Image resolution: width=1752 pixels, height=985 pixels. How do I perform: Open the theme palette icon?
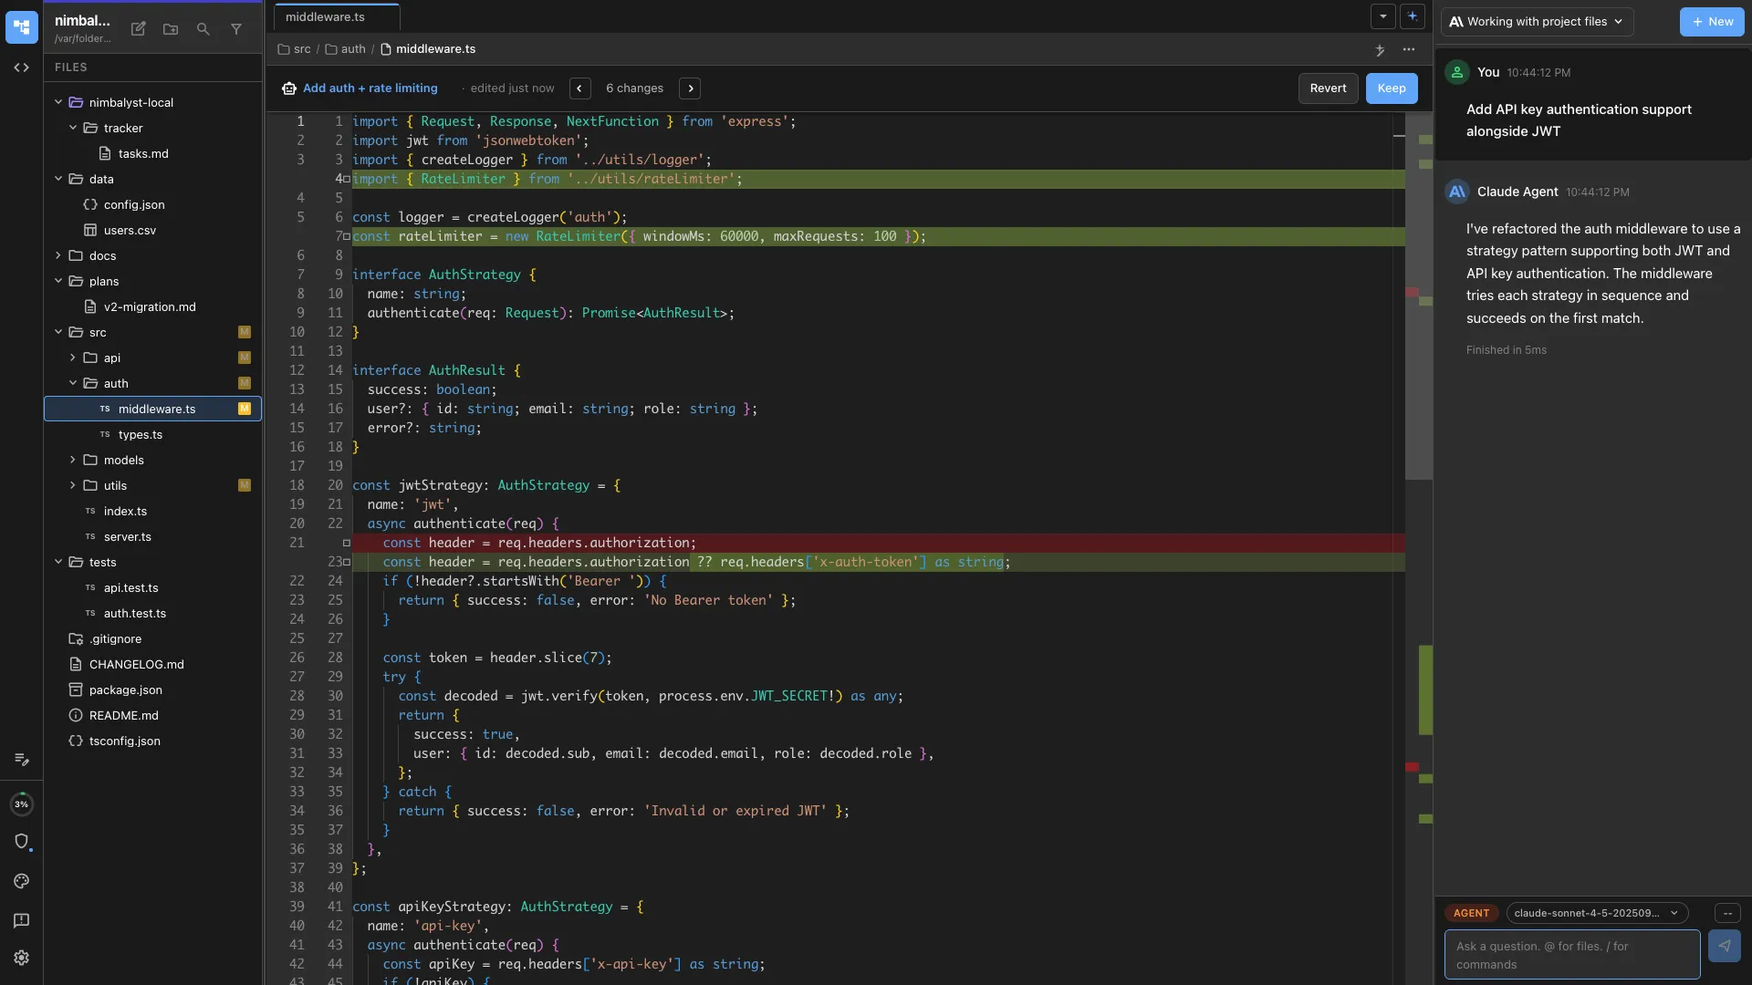pos(22,881)
